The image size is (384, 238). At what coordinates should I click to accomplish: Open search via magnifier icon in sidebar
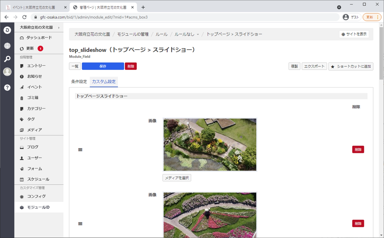coord(7,59)
